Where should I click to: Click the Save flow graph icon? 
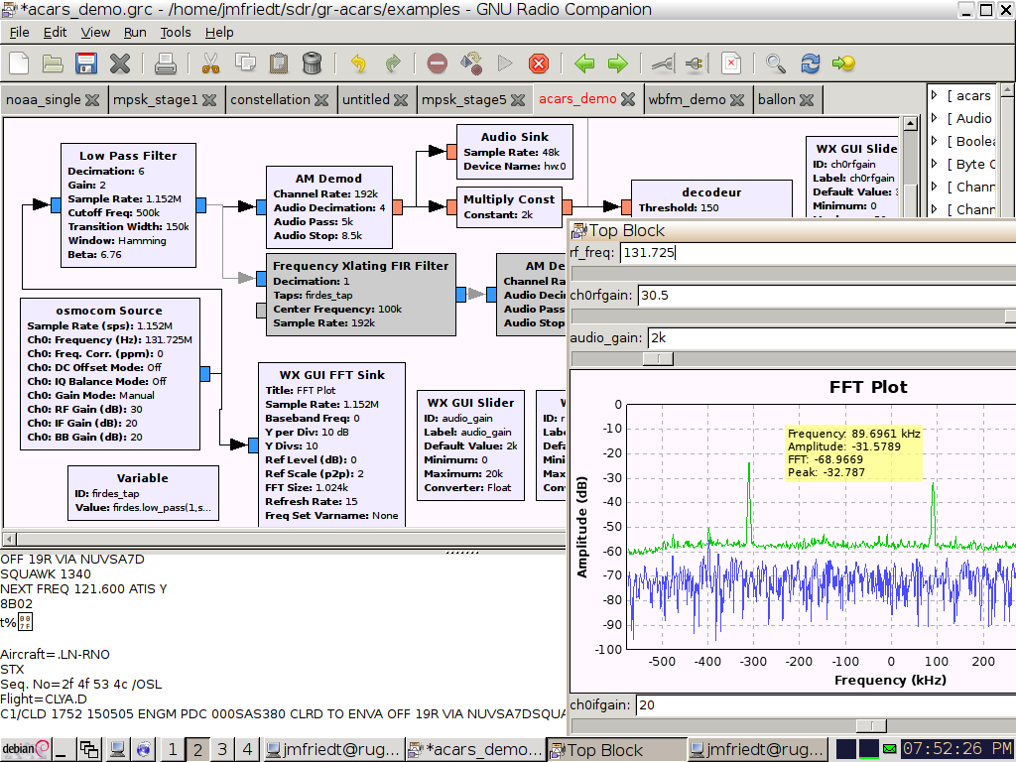tap(86, 63)
